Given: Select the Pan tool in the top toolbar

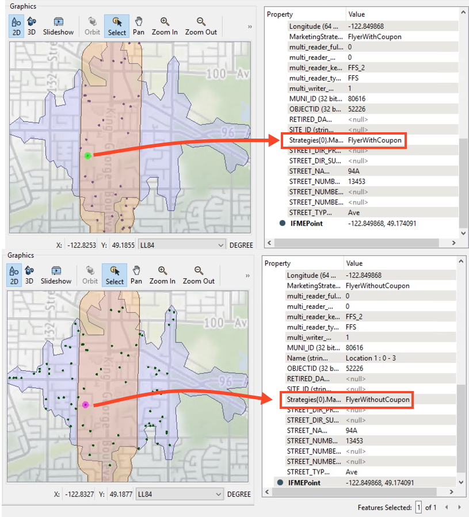Looking at the screenshot, I should [138, 26].
